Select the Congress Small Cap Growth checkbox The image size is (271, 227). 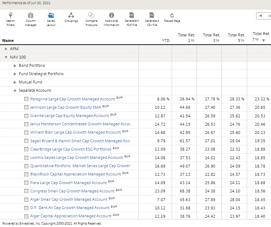click(26, 191)
